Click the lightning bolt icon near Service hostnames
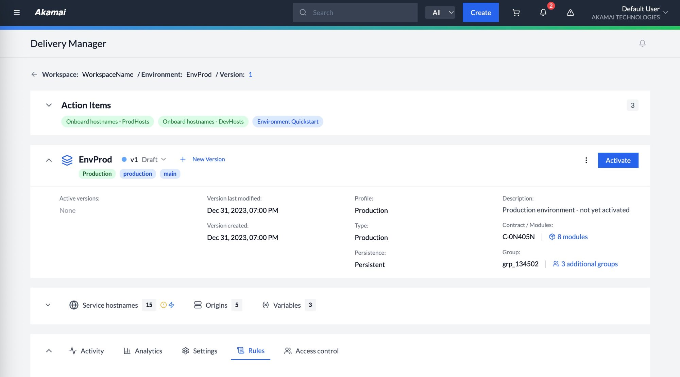The height and width of the screenshot is (377, 680). [x=172, y=305]
